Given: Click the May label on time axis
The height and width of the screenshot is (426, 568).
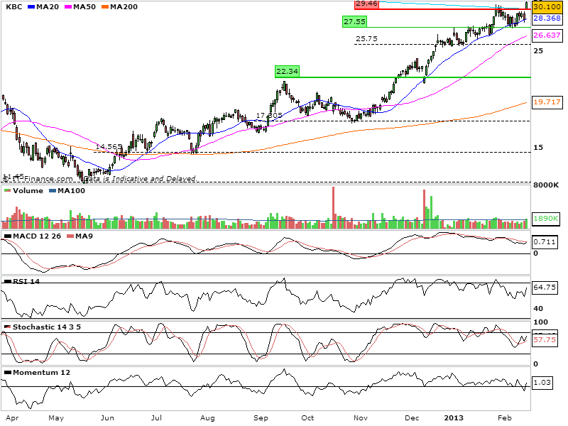Looking at the screenshot, I should [56, 418].
